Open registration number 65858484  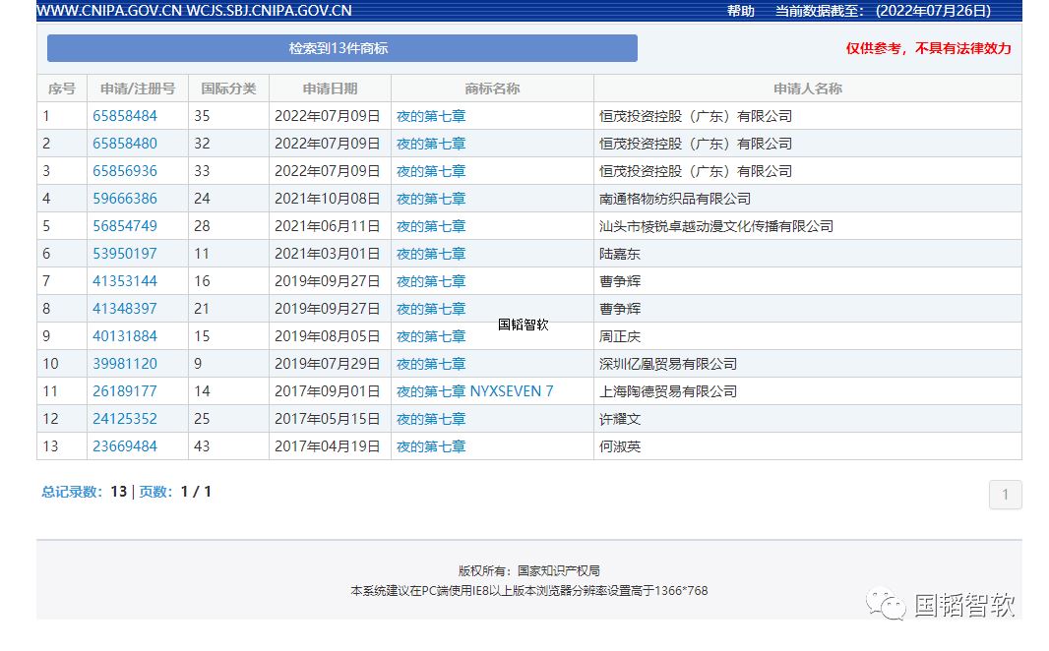point(124,116)
